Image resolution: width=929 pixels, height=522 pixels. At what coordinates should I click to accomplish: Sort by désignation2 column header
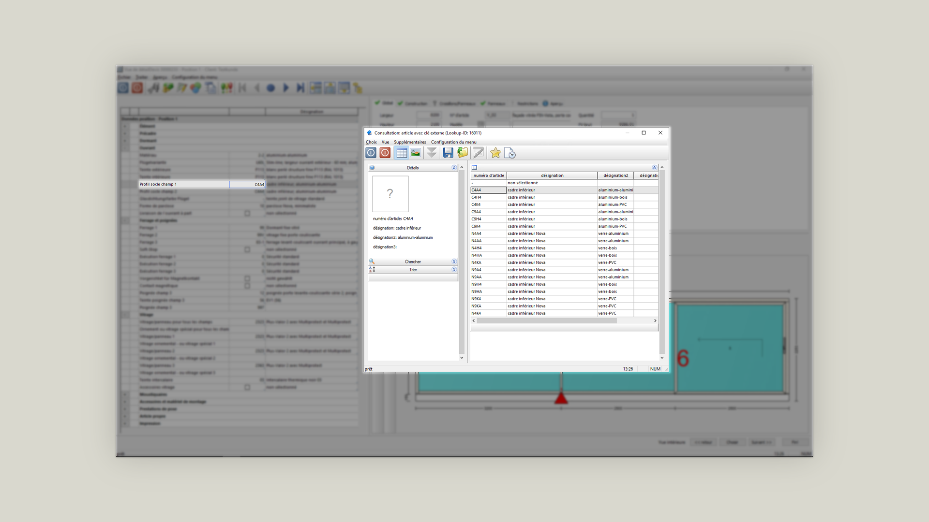[x=615, y=175]
